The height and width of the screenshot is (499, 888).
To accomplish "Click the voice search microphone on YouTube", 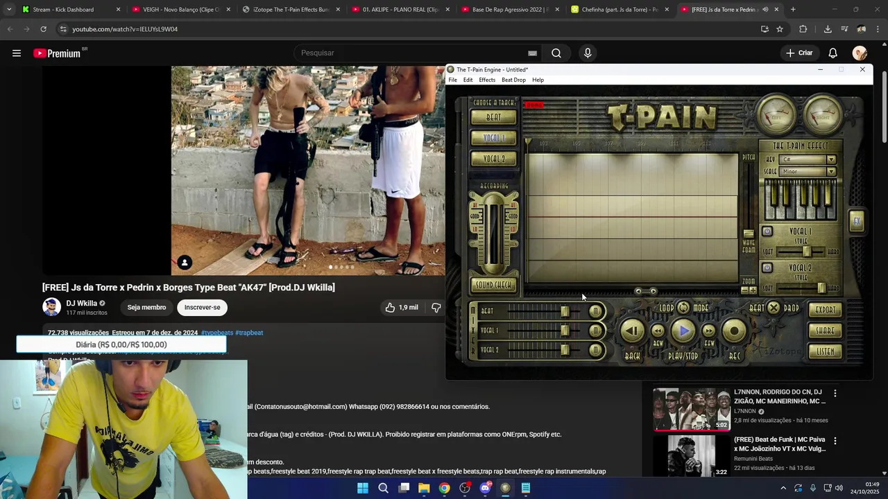I will [x=588, y=53].
